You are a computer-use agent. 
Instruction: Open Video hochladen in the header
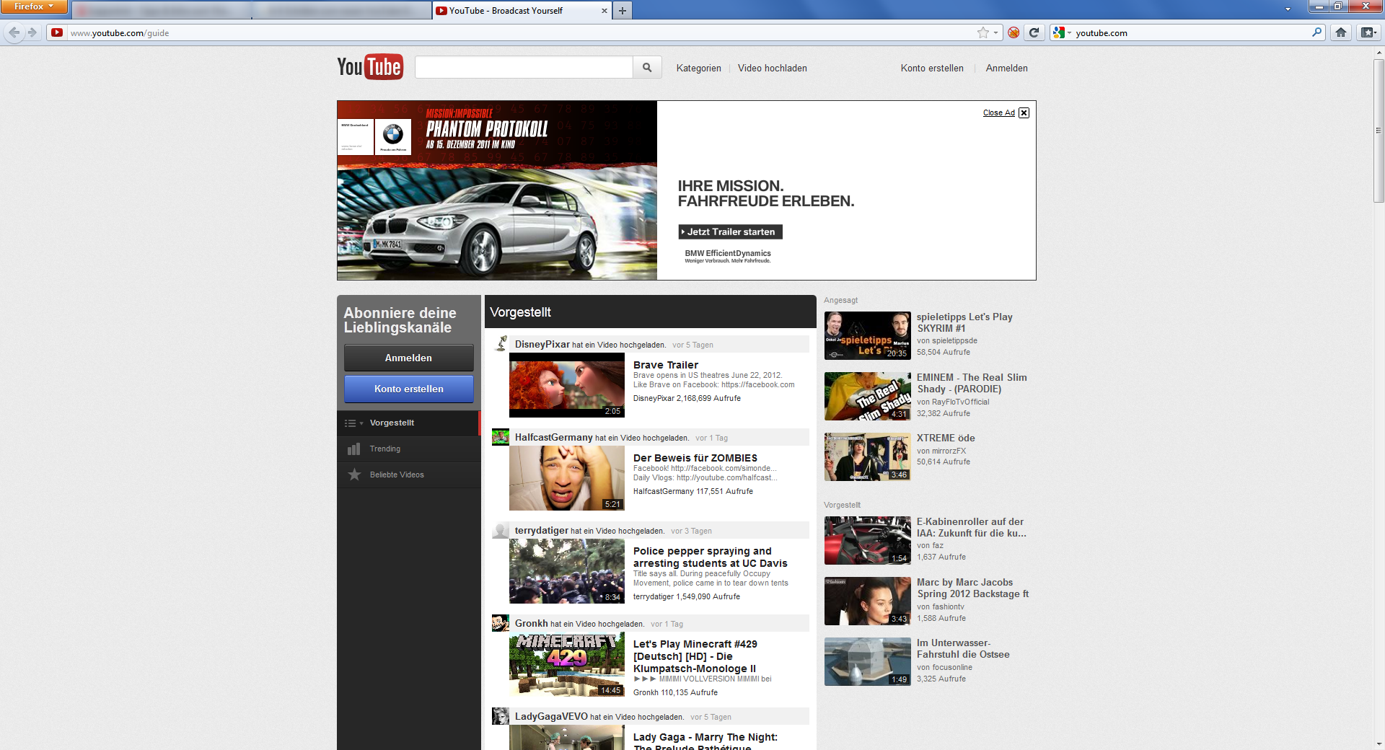point(772,68)
